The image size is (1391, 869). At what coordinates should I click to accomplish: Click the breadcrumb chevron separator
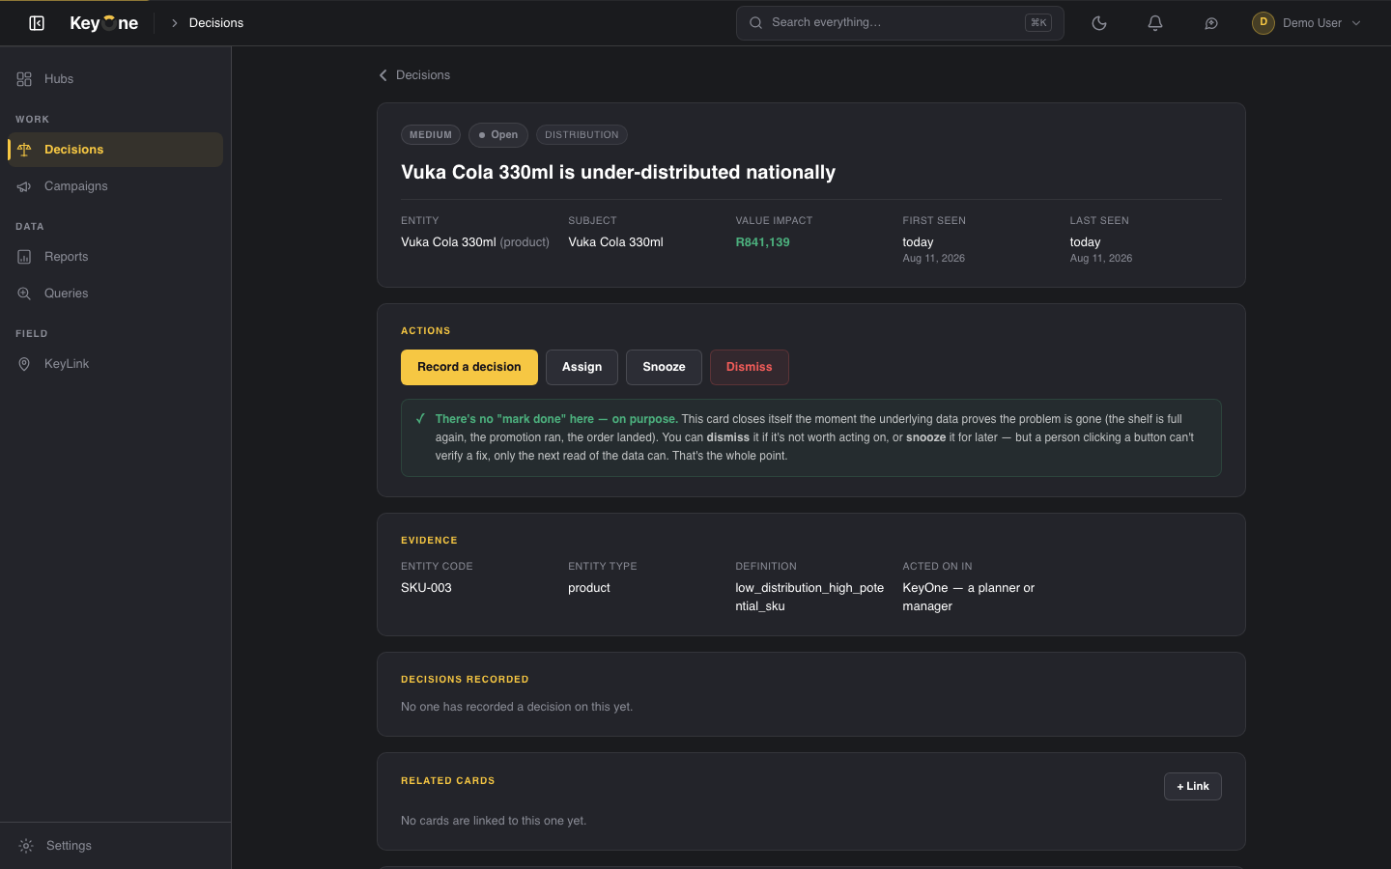pyautogui.click(x=175, y=23)
